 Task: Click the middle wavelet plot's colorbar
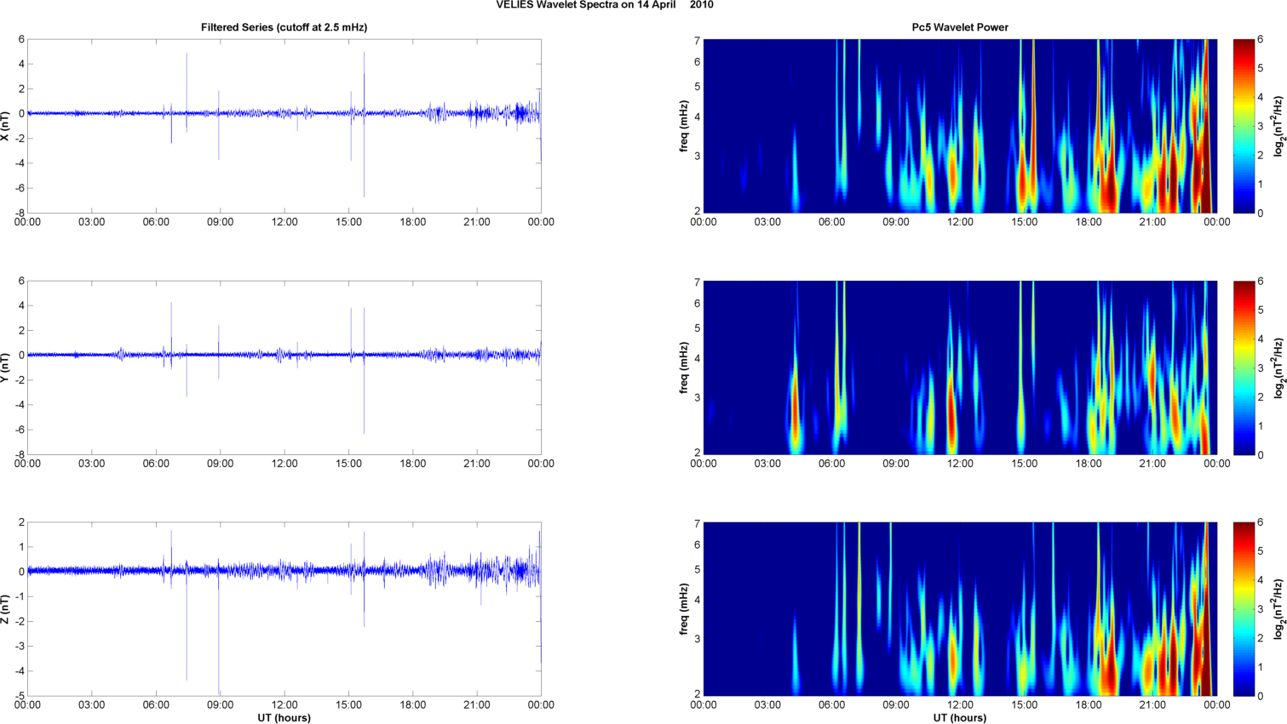1244,368
